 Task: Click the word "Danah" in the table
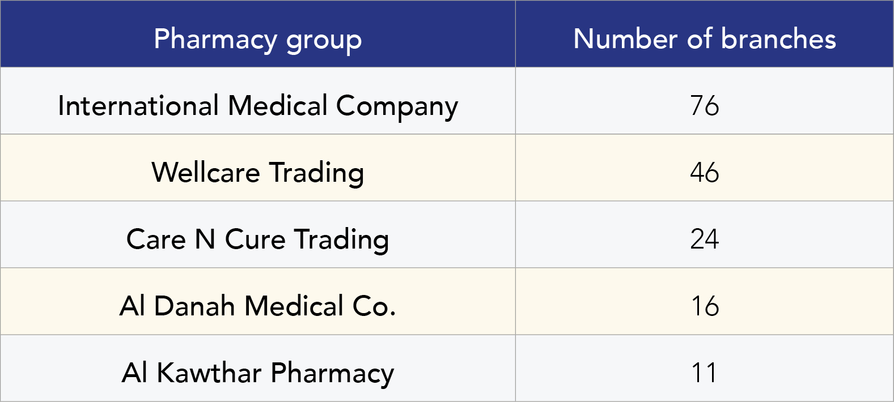click(x=194, y=306)
